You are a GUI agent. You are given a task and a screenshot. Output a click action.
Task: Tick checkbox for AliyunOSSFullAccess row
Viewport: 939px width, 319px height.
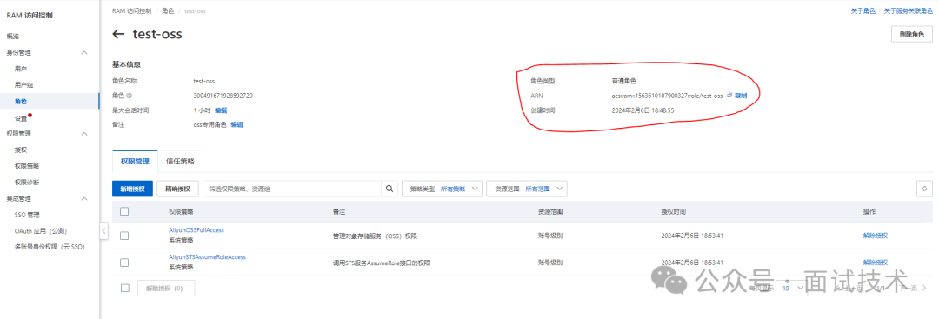(x=124, y=236)
